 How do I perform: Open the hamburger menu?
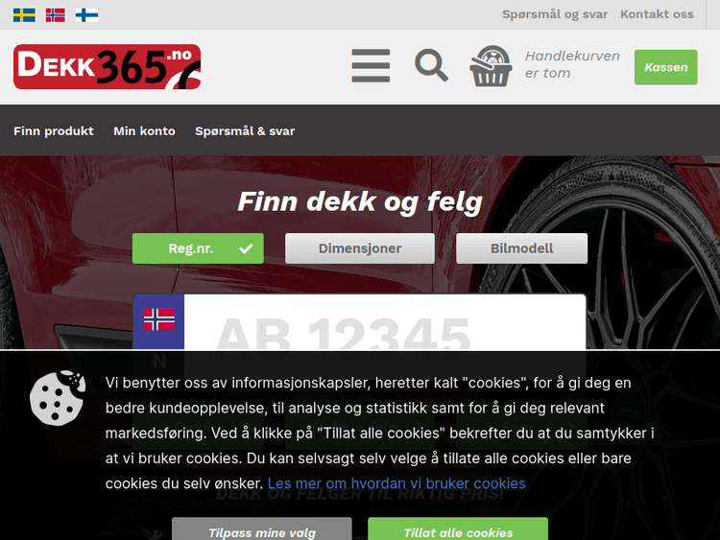click(x=371, y=65)
